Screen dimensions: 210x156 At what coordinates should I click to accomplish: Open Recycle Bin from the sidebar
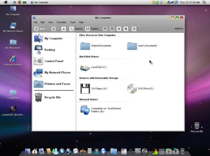[47, 97]
